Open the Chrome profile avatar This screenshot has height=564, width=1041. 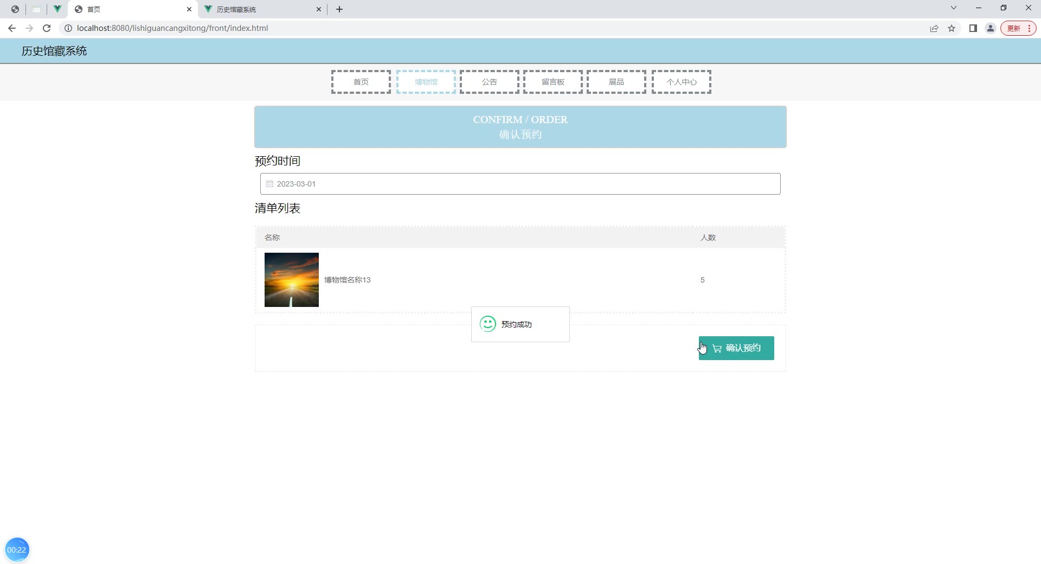[x=991, y=28]
